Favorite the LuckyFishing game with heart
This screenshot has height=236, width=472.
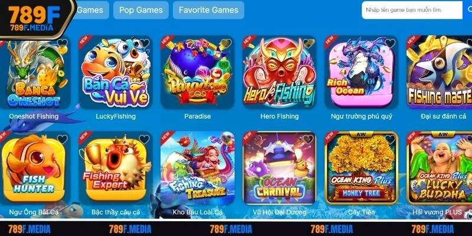144,44
